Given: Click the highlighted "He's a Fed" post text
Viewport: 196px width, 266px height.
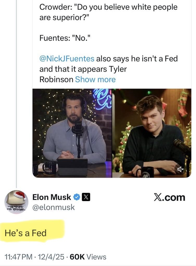Looking at the screenshot, I should tap(26, 233).
